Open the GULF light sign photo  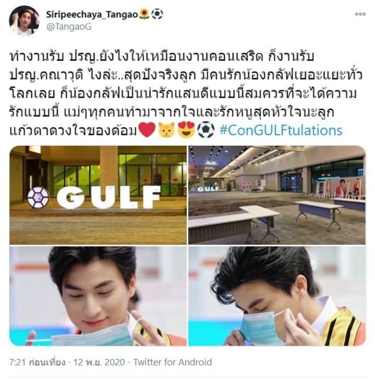pyautogui.click(x=98, y=195)
